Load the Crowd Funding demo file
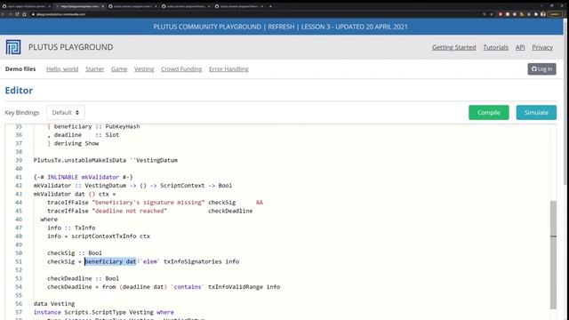This screenshot has width=569, height=320. [181, 69]
